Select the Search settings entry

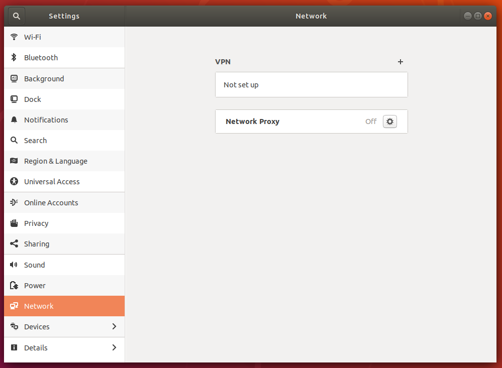point(64,141)
